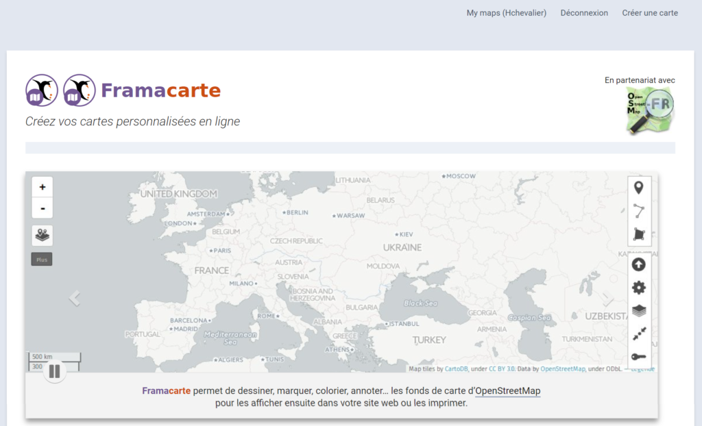Click the ATHENS label on the map
Viewport: 702px width, 426px height.
point(339,349)
